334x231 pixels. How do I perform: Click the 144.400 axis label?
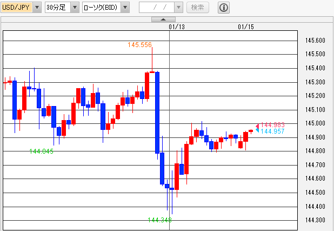point(315,207)
